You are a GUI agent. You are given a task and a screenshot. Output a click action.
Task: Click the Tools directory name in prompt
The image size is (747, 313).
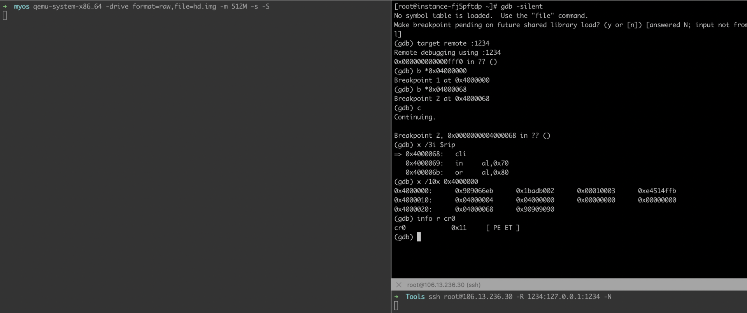(x=415, y=297)
